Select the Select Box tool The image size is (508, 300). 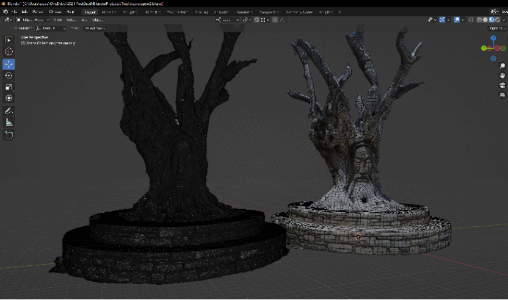coord(9,40)
